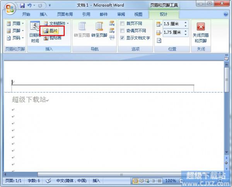232x187 pixels.
Task: Select the 引用 tab
Action: [86, 14]
